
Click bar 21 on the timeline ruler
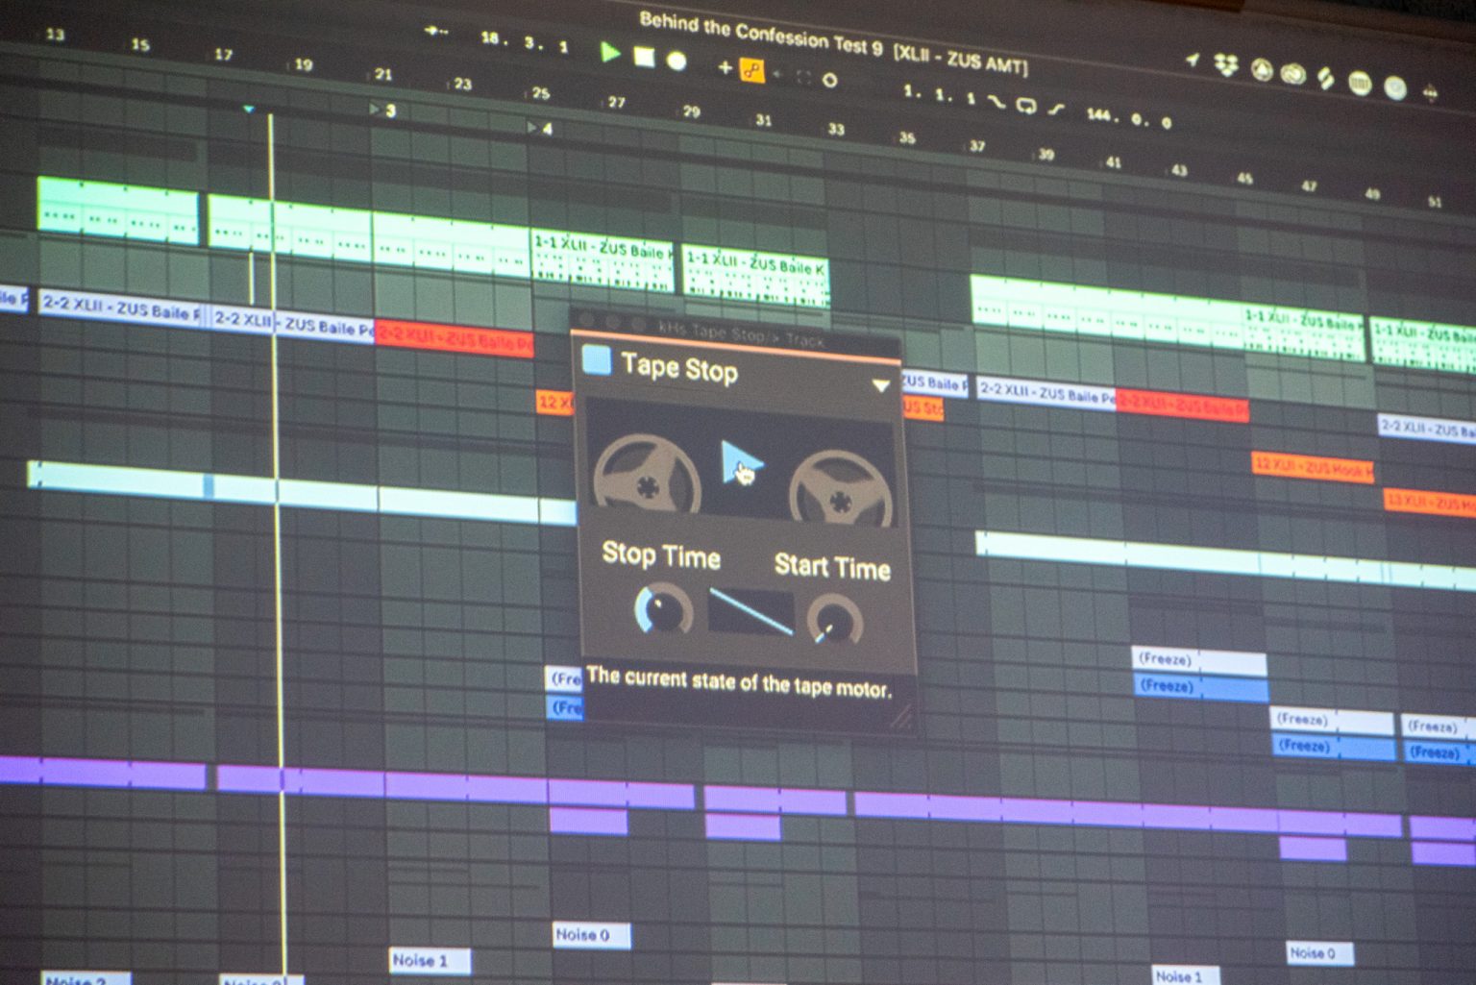tap(383, 74)
